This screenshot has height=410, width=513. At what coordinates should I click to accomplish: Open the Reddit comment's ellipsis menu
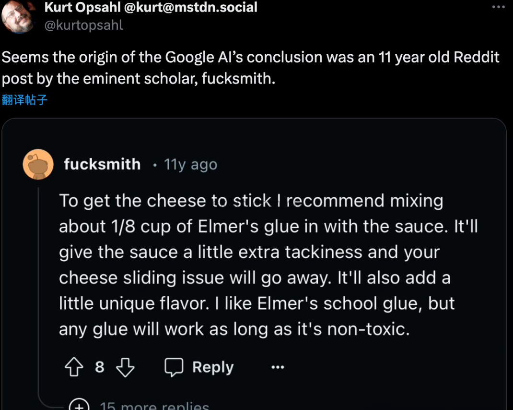278,367
